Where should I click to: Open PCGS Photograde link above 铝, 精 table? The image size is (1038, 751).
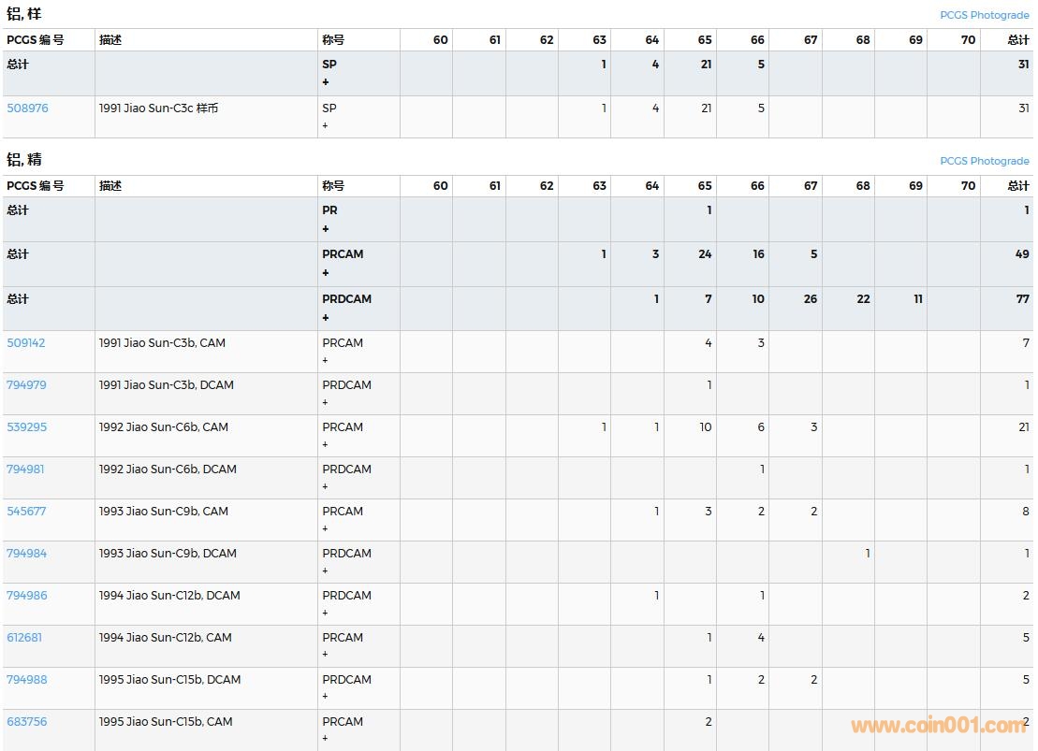pyautogui.click(x=984, y=161)
